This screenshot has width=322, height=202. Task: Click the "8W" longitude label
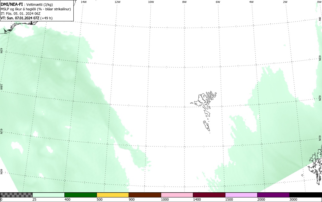click(x=185, y=2)
